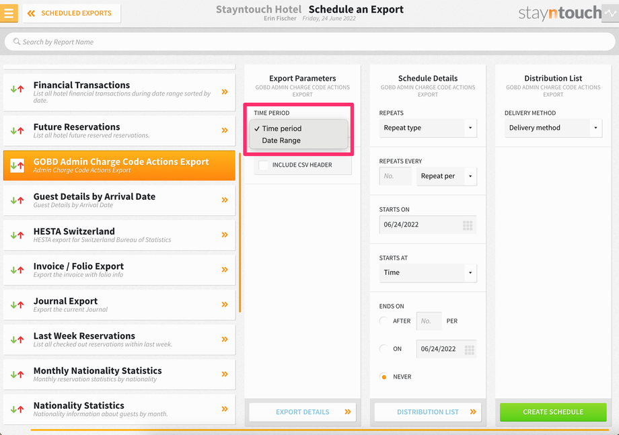Select the Ends On After radio button
The image size is (619, 435).
[x=384, y=321]
